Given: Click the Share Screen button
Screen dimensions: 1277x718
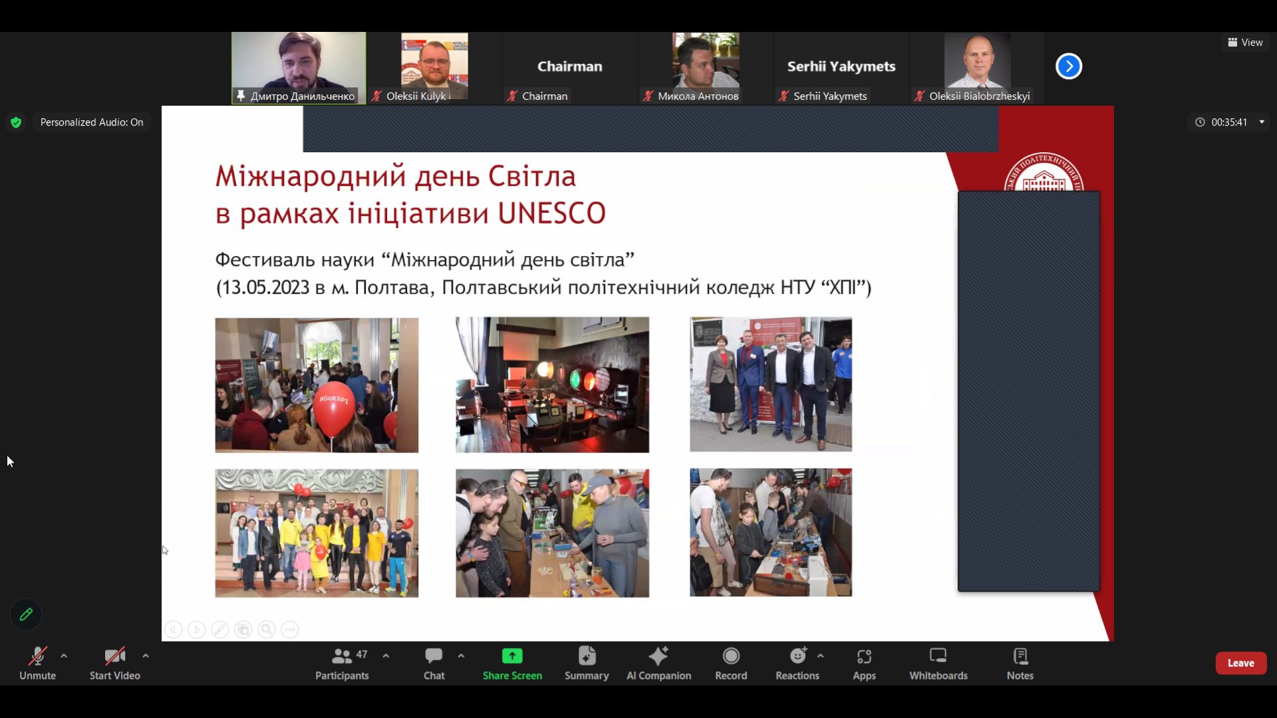Looking at the screenshot, I should 512,663.
